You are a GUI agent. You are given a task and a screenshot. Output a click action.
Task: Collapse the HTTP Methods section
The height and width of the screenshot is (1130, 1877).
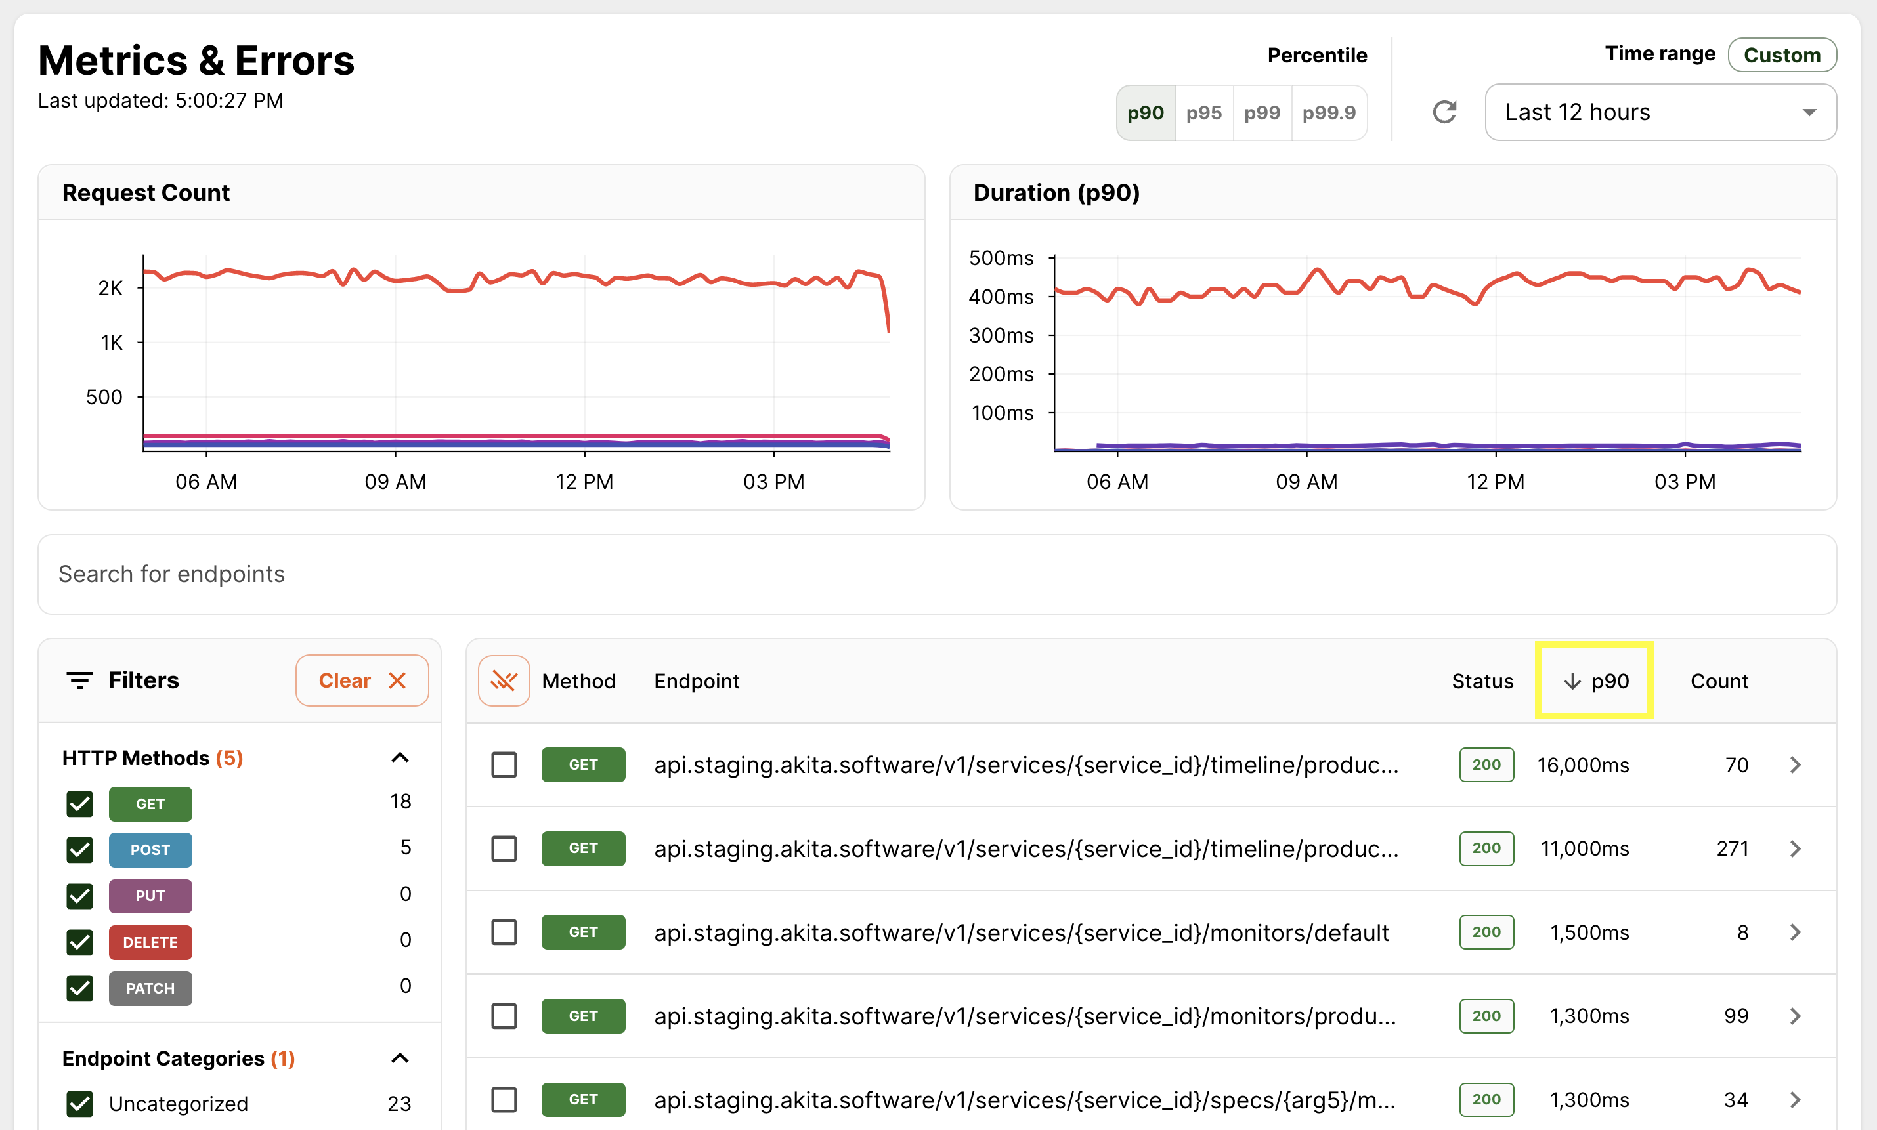400,758
